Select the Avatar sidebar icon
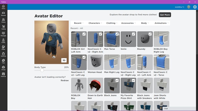 3,48
